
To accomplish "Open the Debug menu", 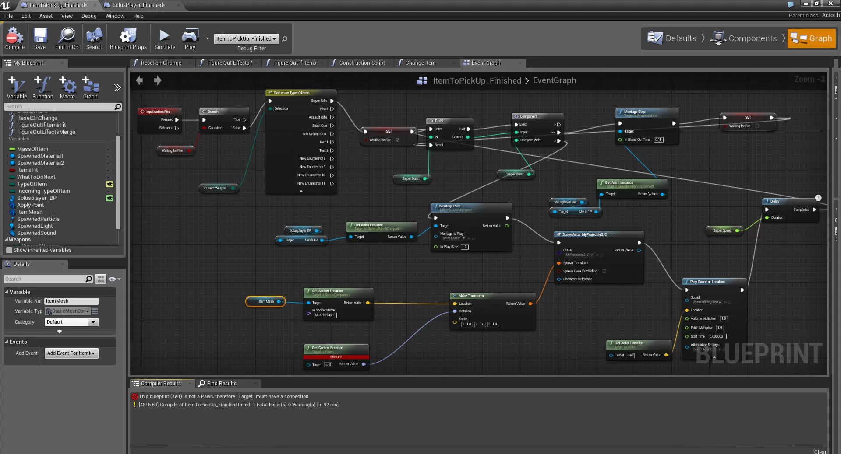I will point(89,16).
